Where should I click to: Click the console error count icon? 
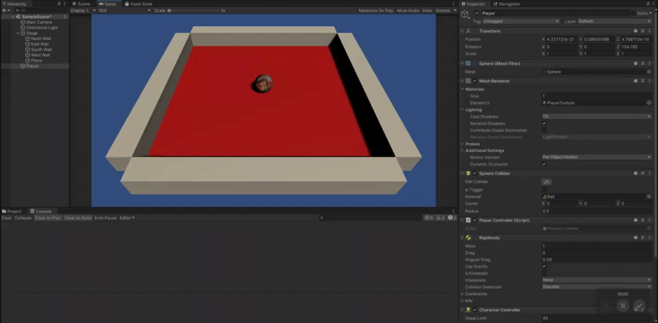tap(429, 218)
